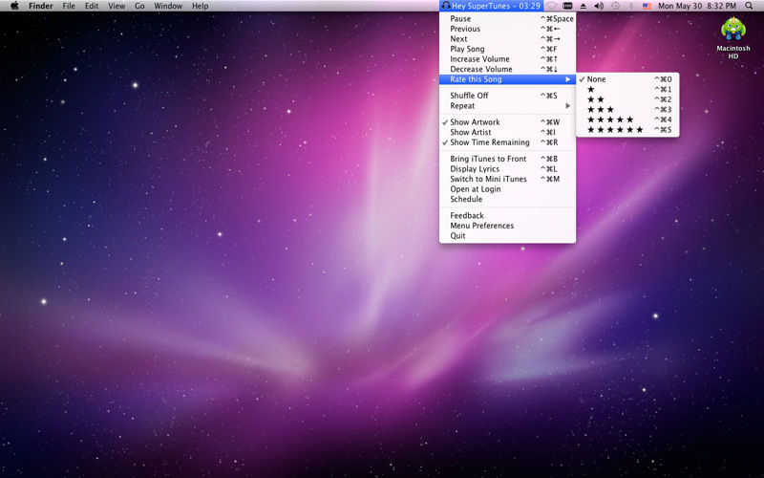Screen dimensions: 764x478
Task: Choose Play Song menu item
Action: [507, 49]
